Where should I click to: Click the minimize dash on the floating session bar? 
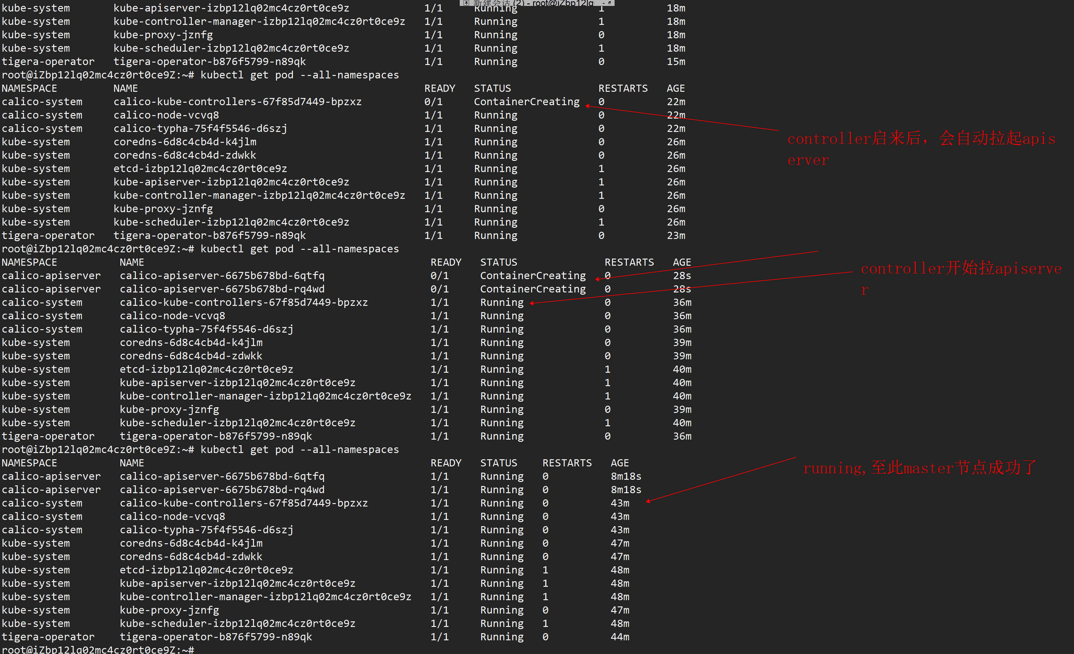click(x=603, y=3)
